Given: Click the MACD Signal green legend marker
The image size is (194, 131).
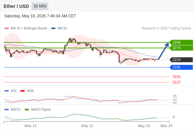Looking at the screenshot, I should pyautogui.click(x=27, y=110).
